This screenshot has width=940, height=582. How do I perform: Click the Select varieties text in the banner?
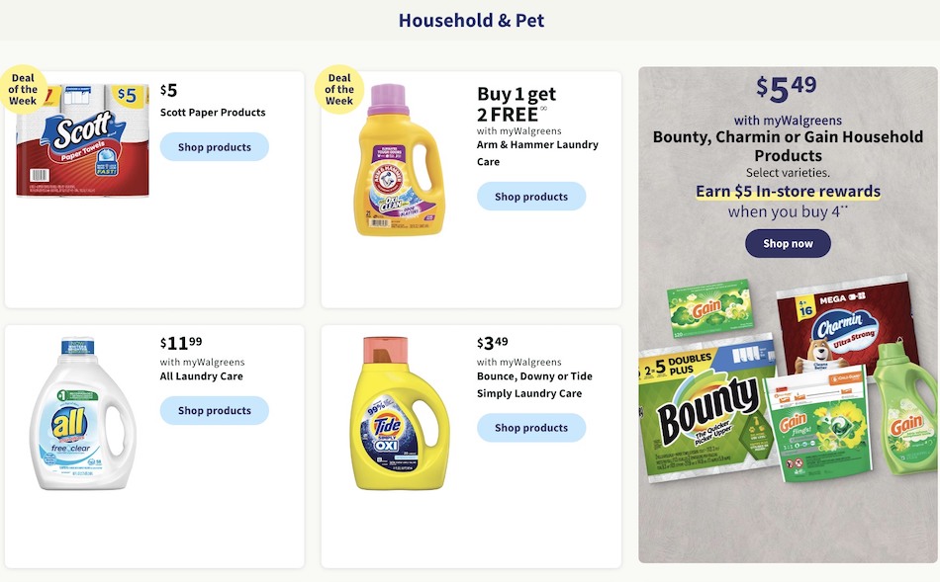(x=788, y=171)
